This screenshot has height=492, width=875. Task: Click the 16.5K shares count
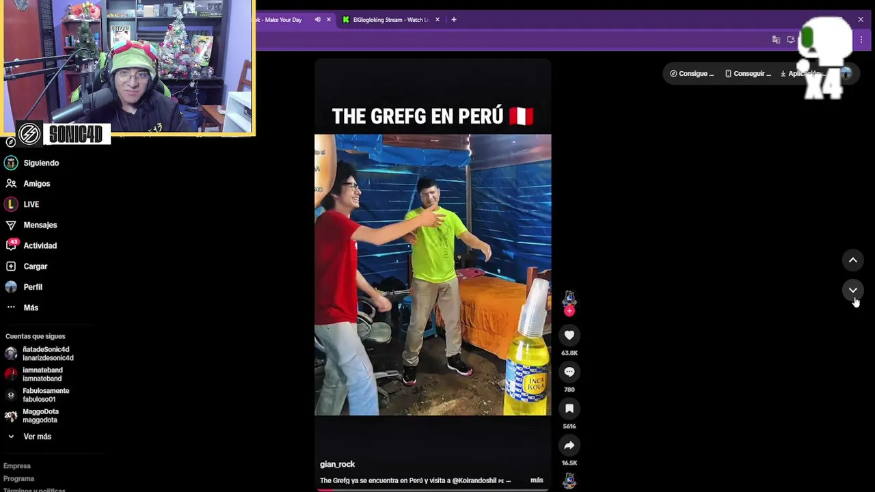pyautogui.click(x=569, y=463)
